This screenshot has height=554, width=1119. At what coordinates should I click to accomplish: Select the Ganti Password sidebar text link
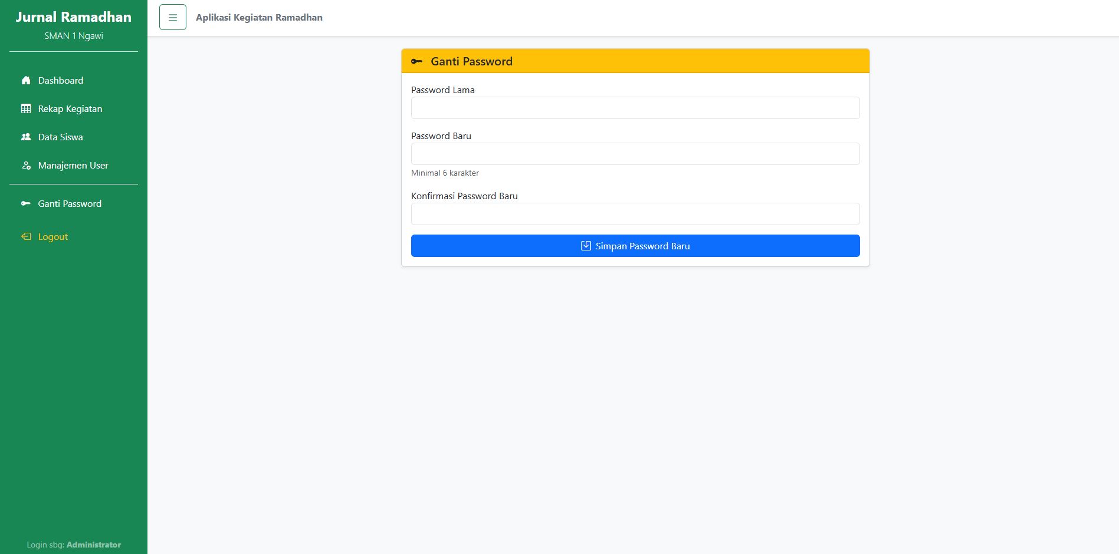click(70, 203)
